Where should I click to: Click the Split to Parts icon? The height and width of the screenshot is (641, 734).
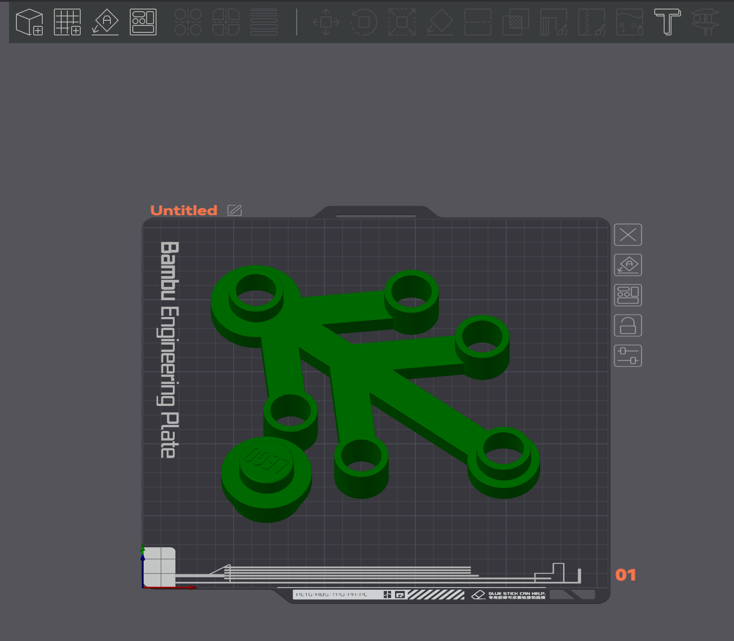coord(226,22)
